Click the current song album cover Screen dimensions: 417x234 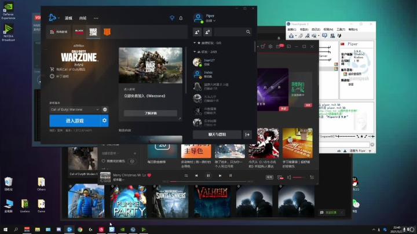(105, 177)
